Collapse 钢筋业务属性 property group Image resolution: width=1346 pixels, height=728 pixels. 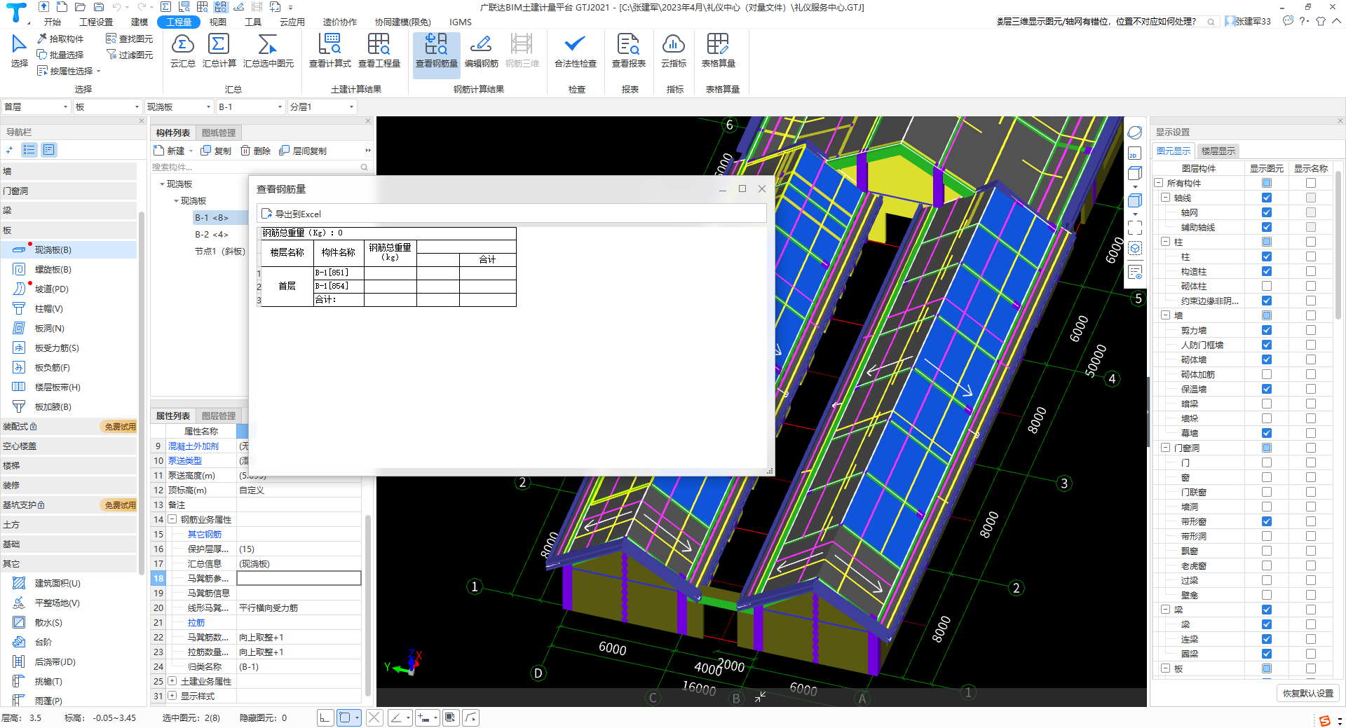click(x=172, y=519)
